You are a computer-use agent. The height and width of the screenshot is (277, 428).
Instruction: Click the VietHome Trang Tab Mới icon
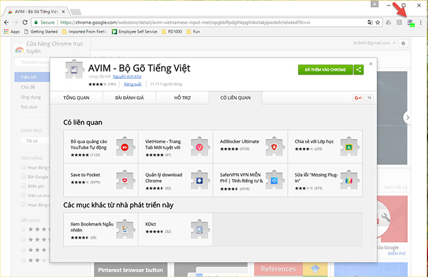[x=199, y=147]
